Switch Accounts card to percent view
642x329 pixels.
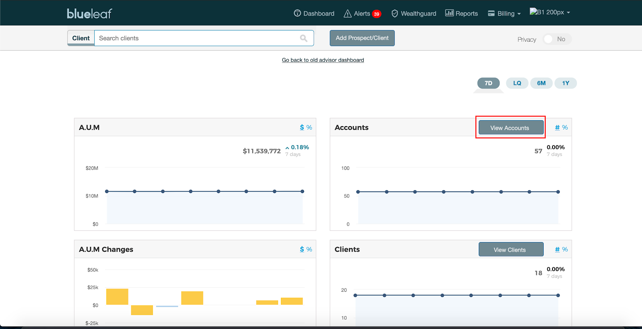(x=565, y=127)
